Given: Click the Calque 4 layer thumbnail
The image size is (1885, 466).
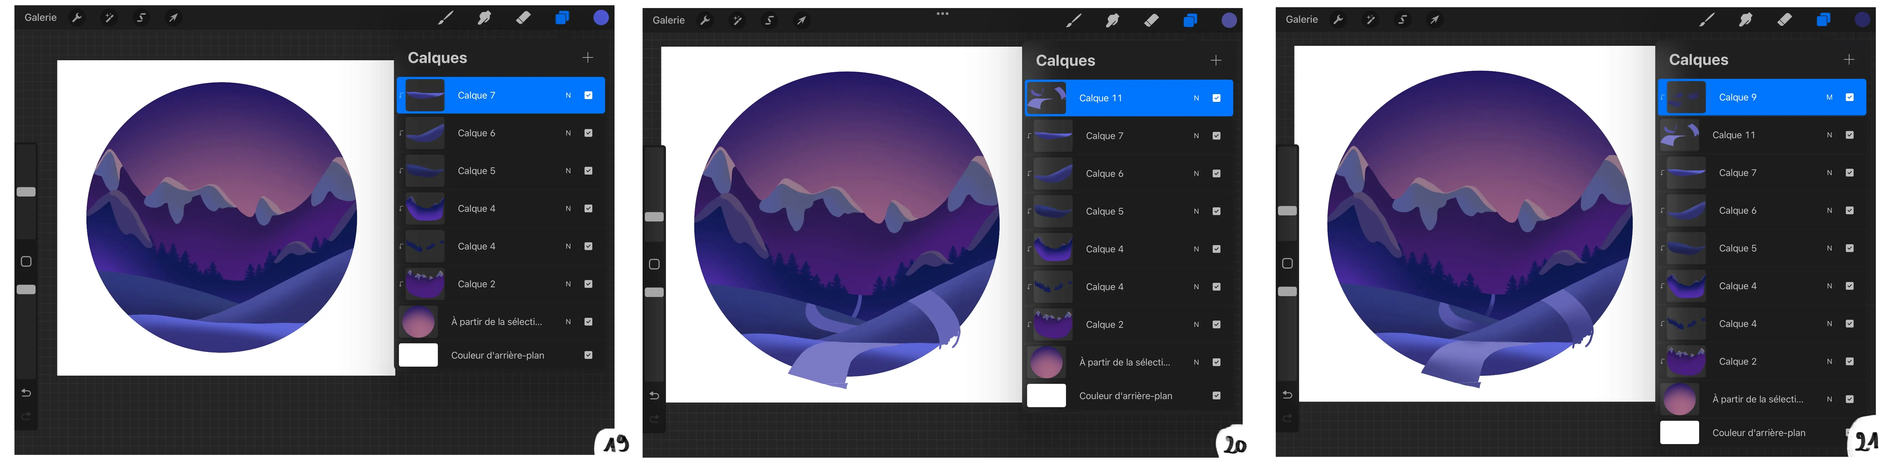Looking at the screenshot, I should (425, 208).
